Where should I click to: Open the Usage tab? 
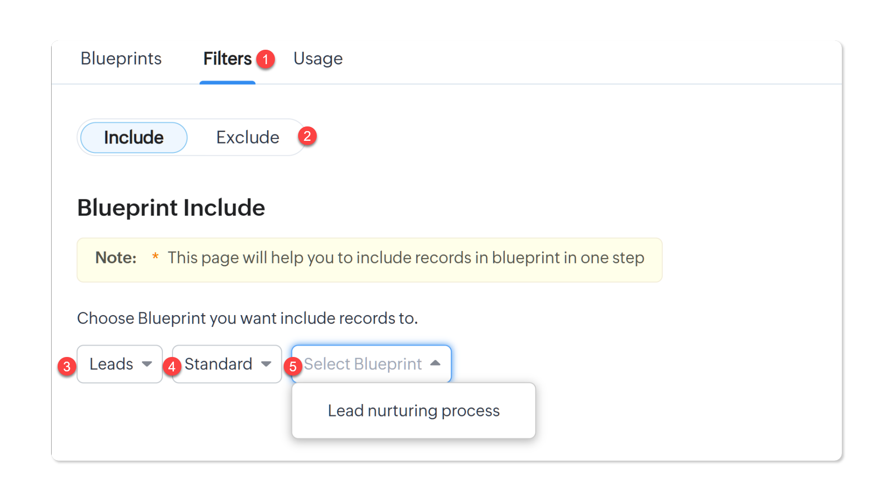coord(318,59)
